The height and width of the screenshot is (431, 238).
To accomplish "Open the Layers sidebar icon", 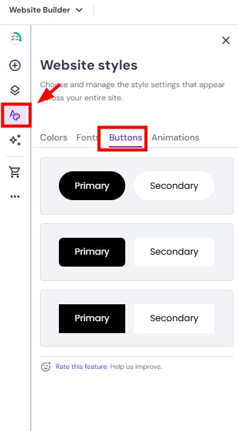I will pyautogui.click(x=15, y=90).
